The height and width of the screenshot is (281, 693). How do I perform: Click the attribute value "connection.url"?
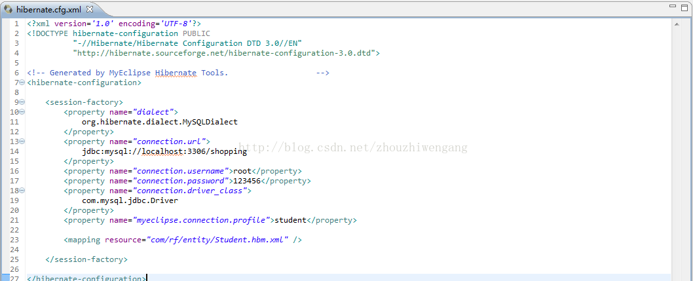tap(169, 141)
